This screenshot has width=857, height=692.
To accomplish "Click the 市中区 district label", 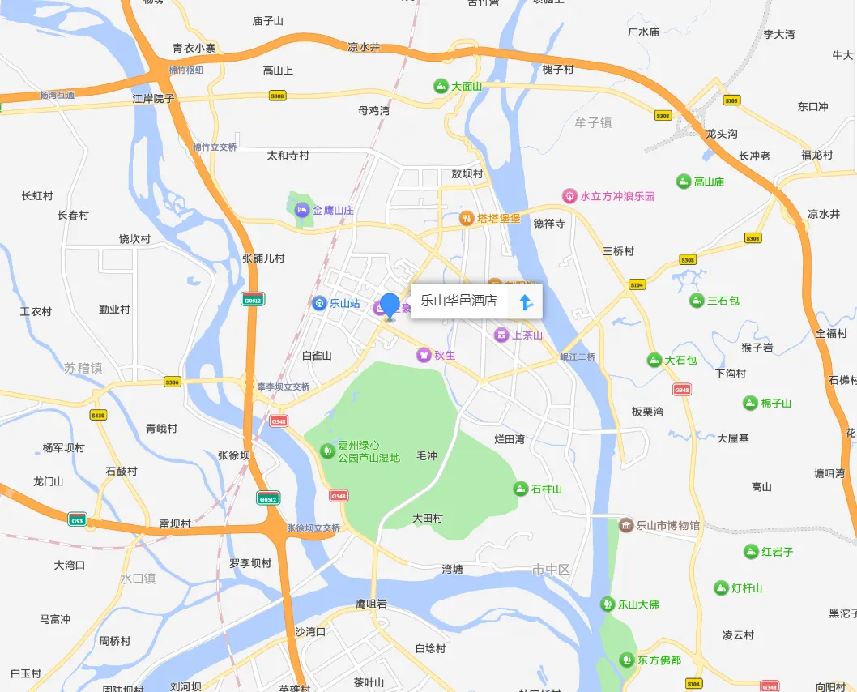I will (551, 570).
